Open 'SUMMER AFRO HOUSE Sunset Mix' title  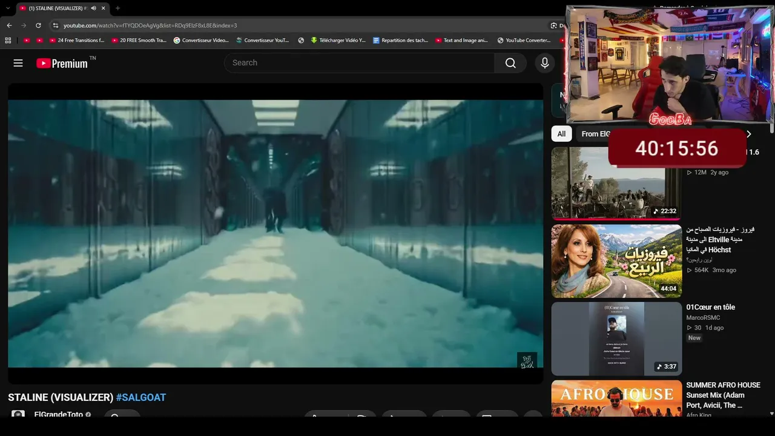pyautogui.click(x=723, y=395)
